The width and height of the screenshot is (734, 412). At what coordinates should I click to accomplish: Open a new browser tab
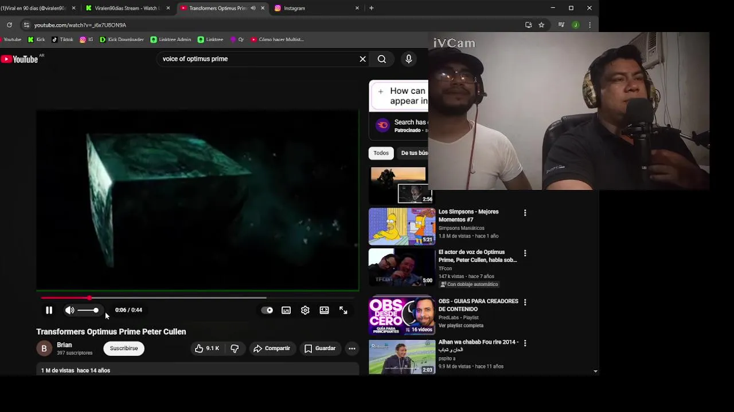tap(371, 8)
